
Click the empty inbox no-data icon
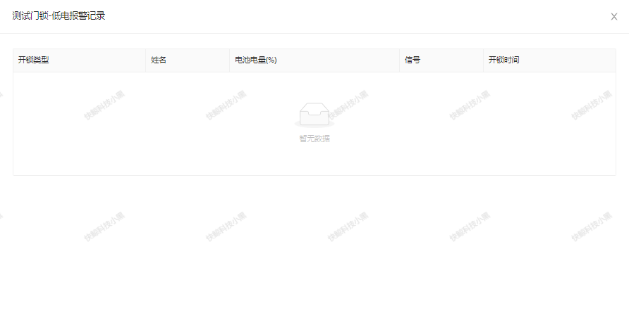pos(314,115)
